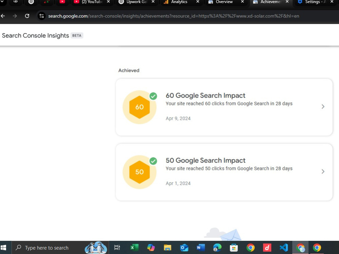Close the Overview tab
Screen dimensions: 339x254
(x=242, y=2)
